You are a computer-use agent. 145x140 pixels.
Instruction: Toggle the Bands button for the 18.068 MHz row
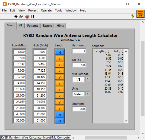[60, 89]
